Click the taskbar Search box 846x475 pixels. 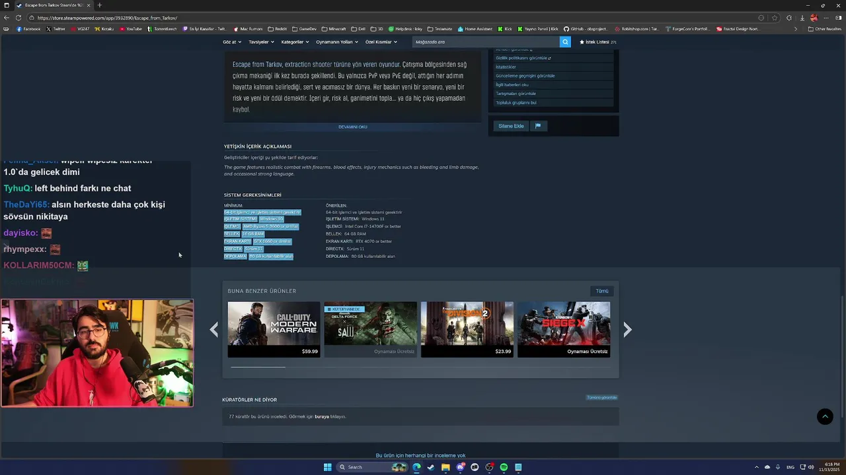(373, 467)
